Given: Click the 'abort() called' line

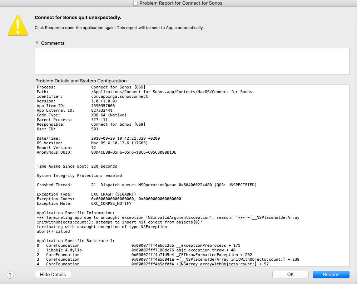Looking at the screenshot, I should point(53,231).
